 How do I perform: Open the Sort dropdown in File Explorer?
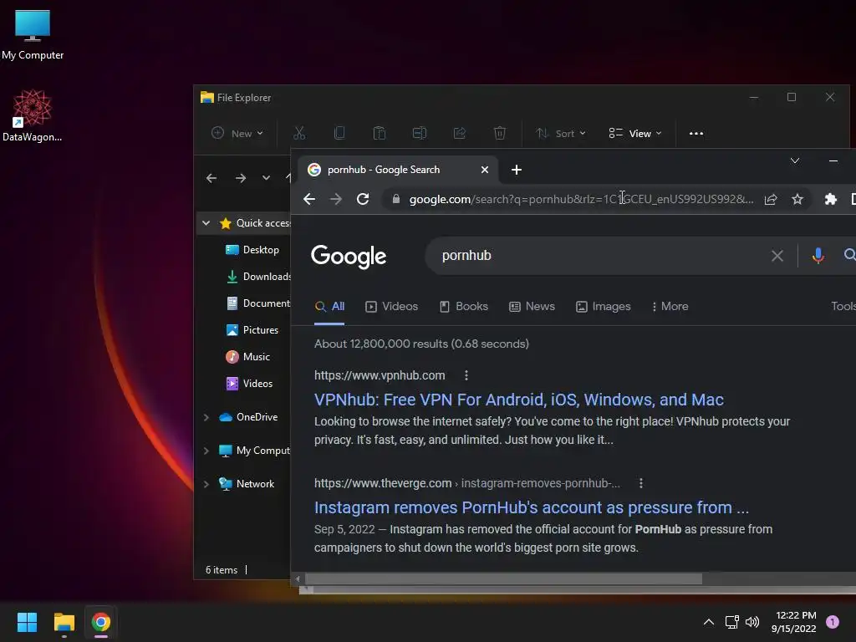(x=560, y=133)
